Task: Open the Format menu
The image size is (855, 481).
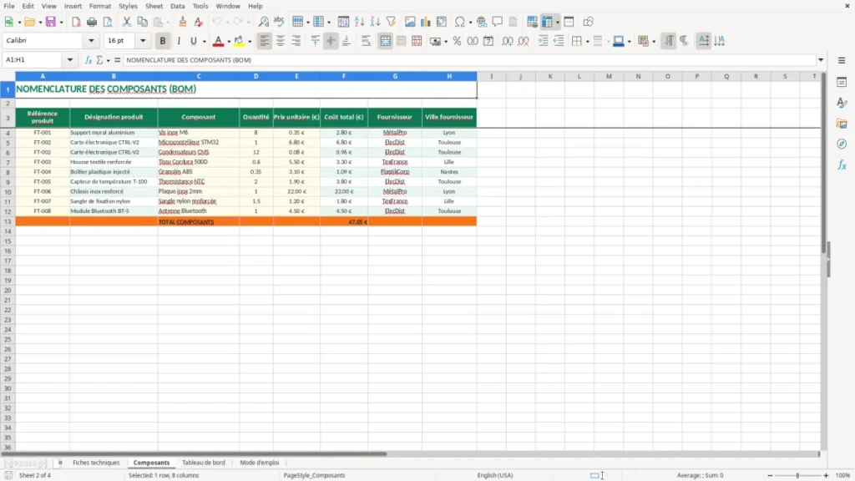Action: (x=100, y=6)
